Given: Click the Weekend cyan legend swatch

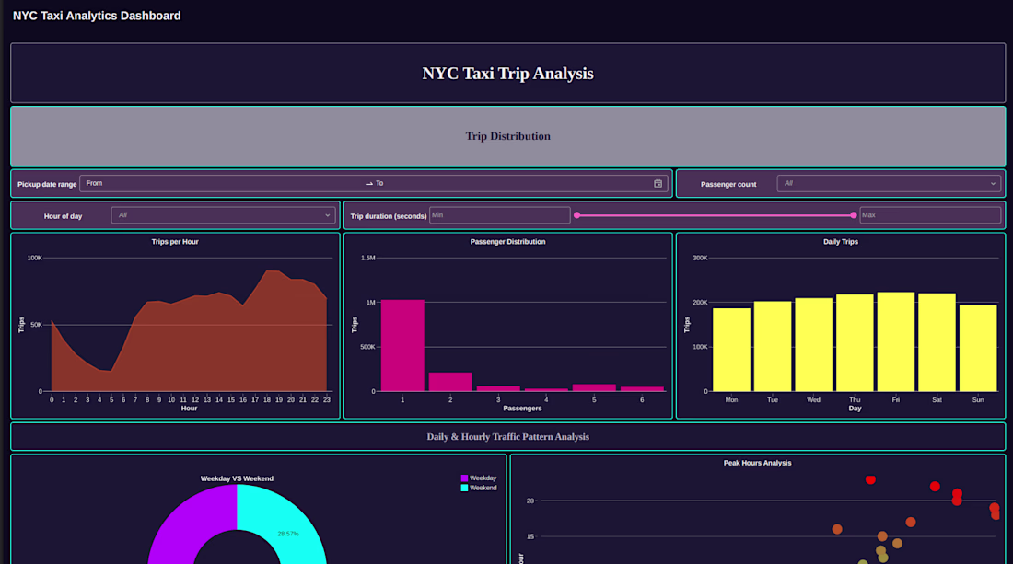Looking at the screenshot, I should pyautogui.click(x=464, y=488).
